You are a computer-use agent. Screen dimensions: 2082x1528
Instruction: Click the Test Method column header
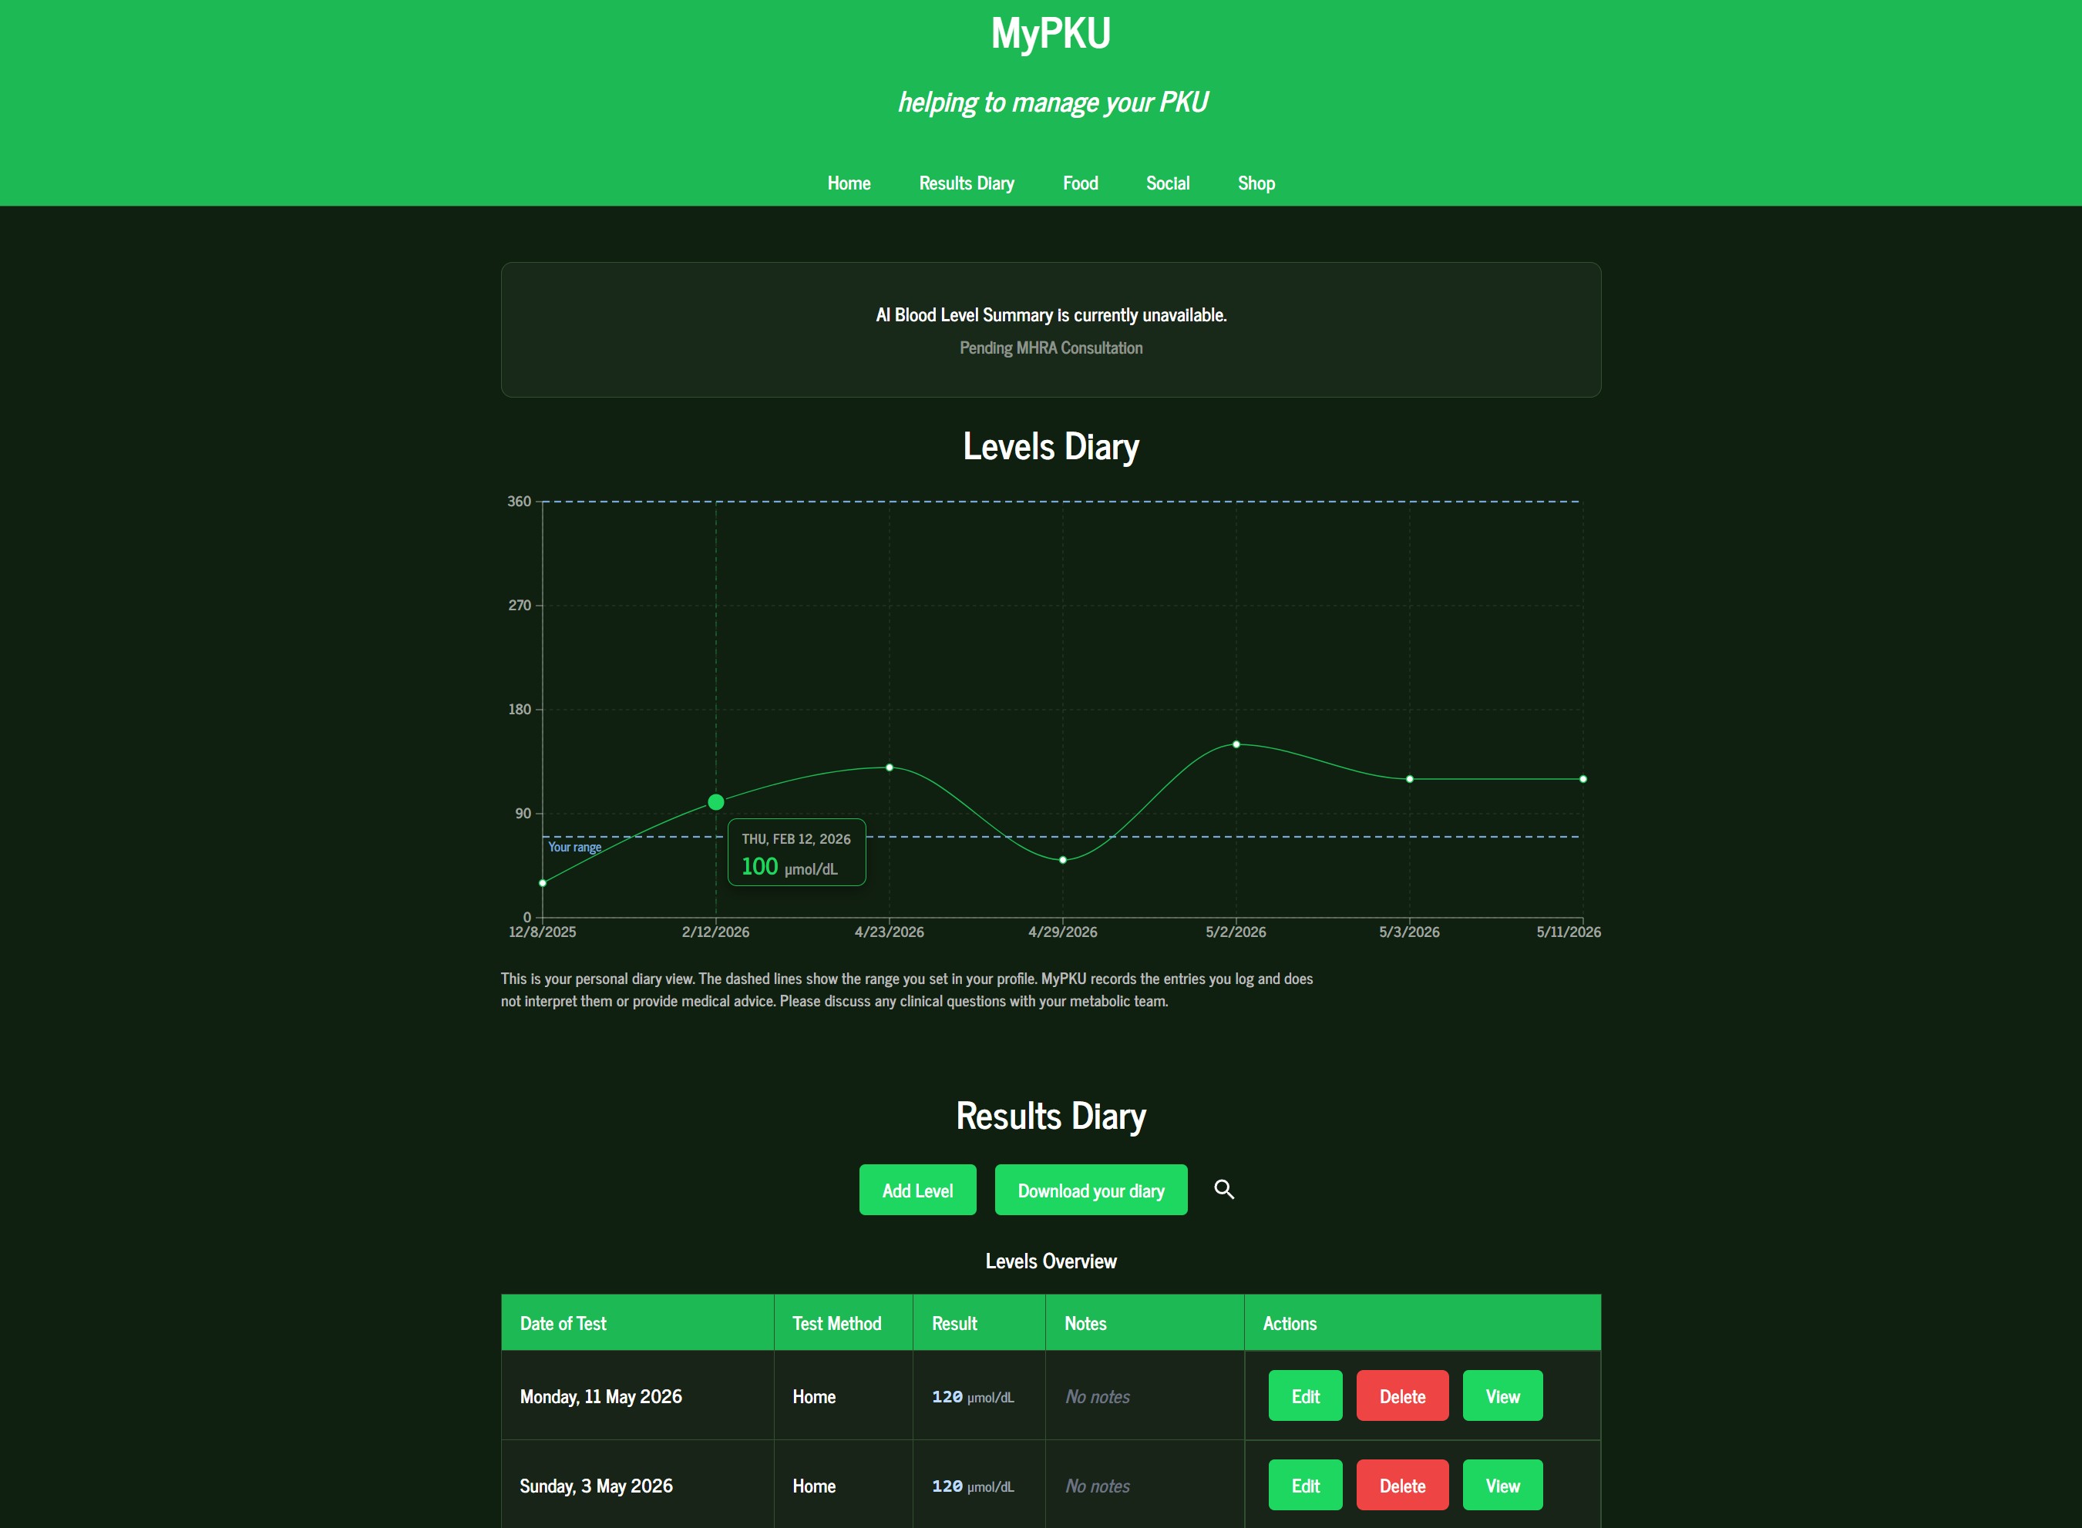[843, 1323]
